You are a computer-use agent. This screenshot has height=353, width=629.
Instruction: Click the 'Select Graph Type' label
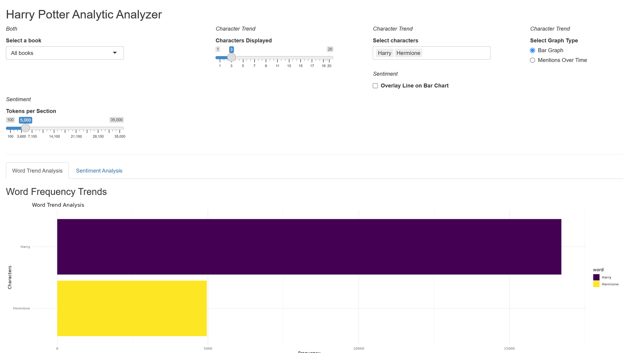coord(554,40)
